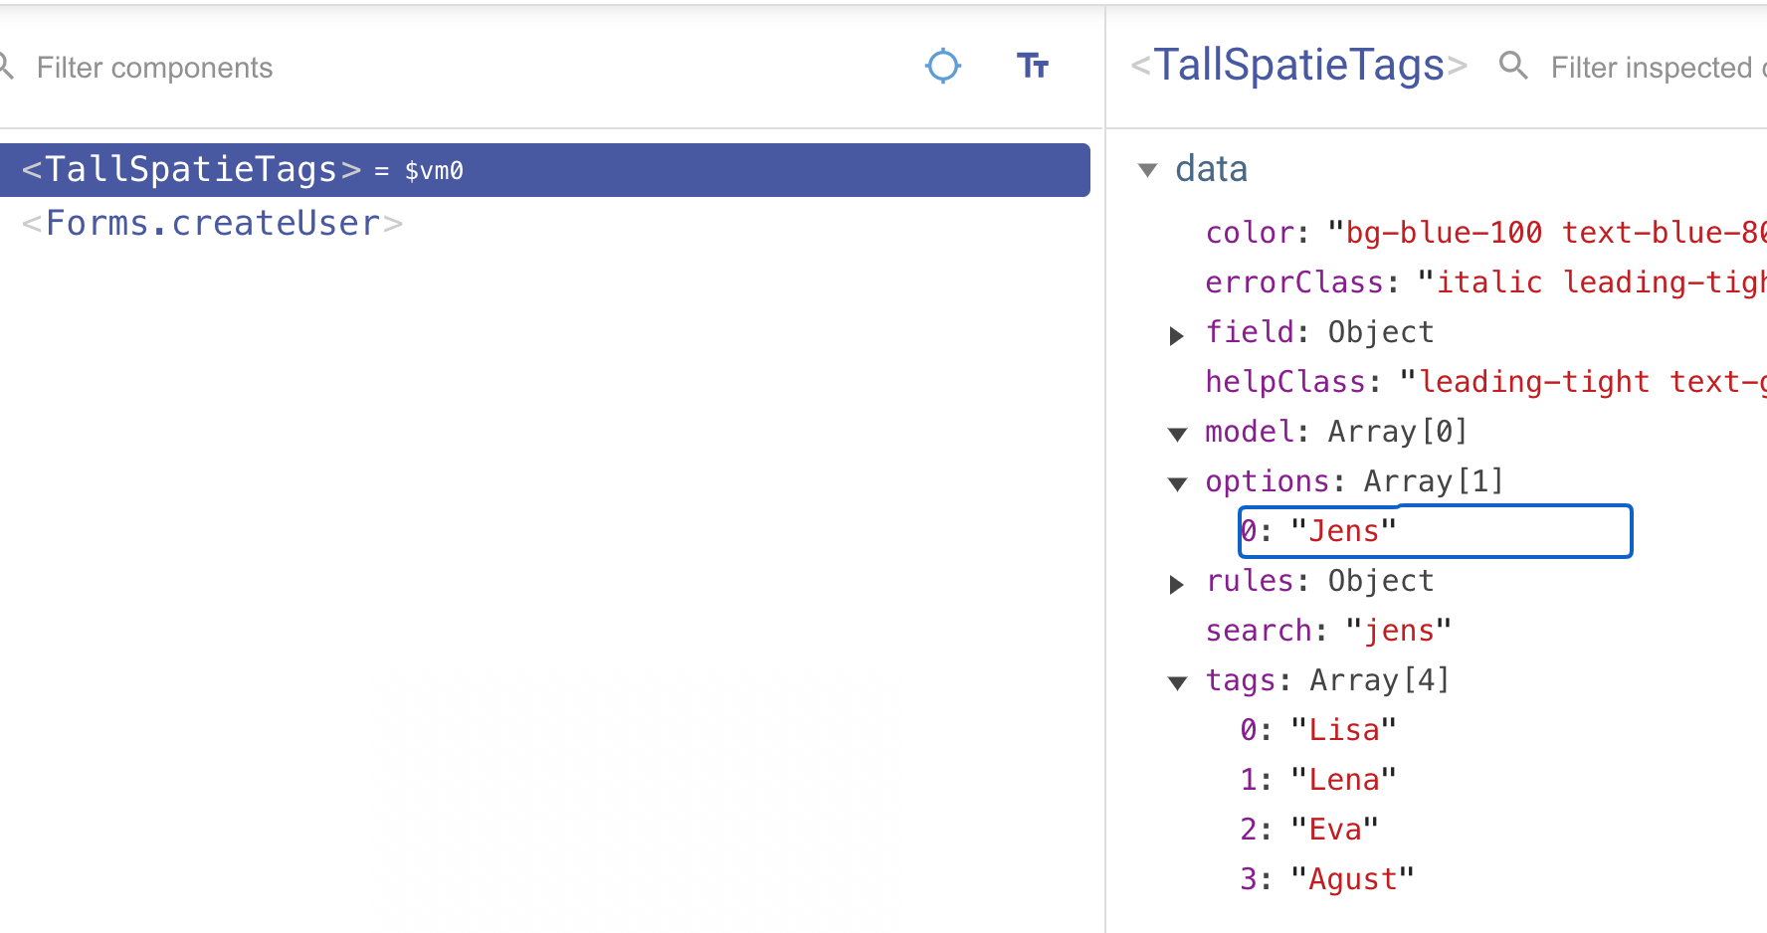Collapse the model Array entry

pos(1178,434)
